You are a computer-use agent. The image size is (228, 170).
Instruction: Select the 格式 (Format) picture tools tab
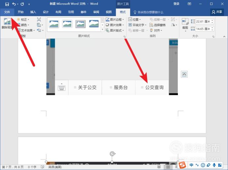tap(123, 12)
